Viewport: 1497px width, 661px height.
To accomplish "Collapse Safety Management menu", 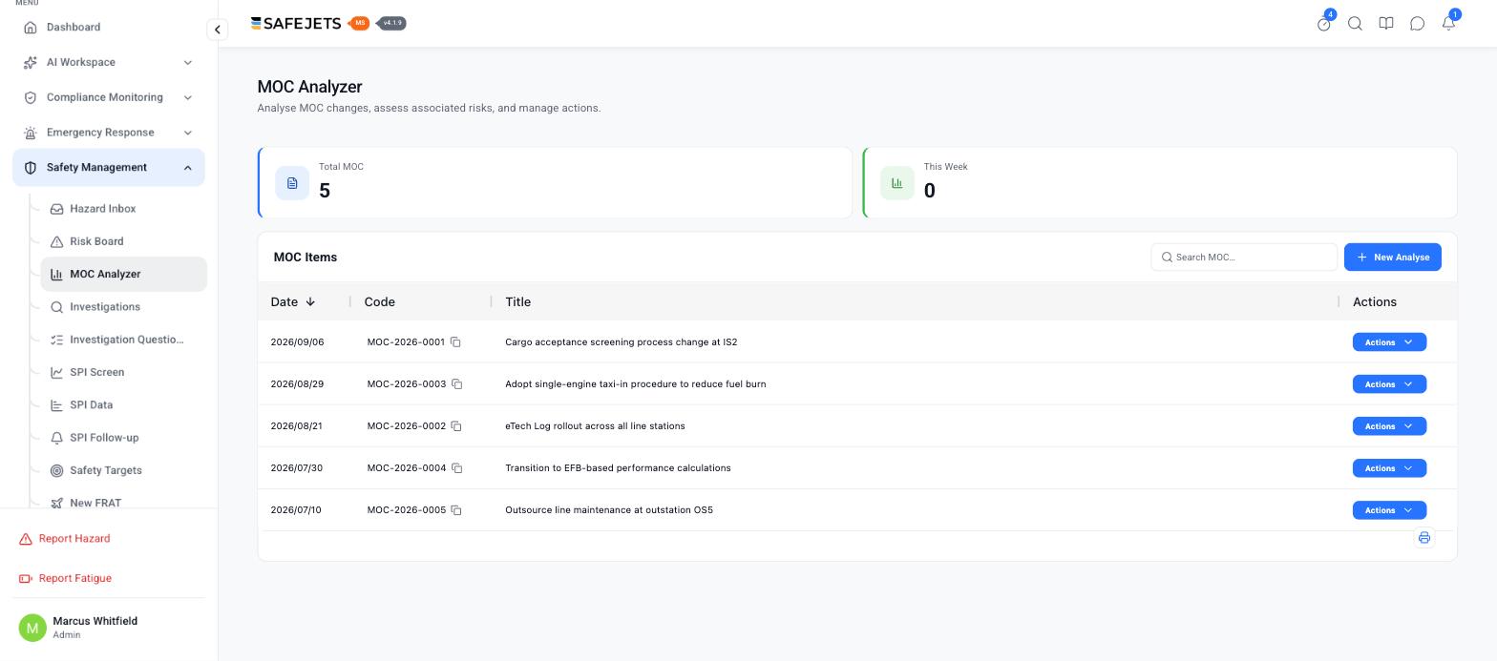I will click(109, 168).
